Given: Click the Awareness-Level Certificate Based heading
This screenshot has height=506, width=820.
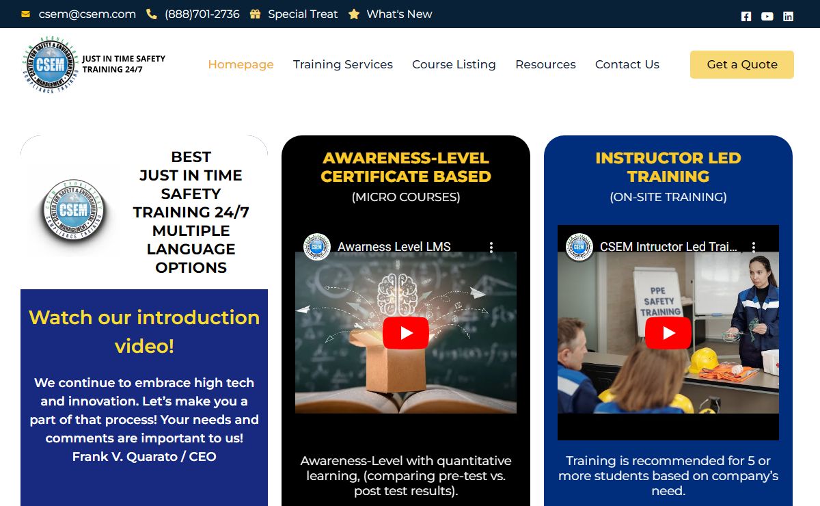Looking at the screenshot, I should pos(406,167).
